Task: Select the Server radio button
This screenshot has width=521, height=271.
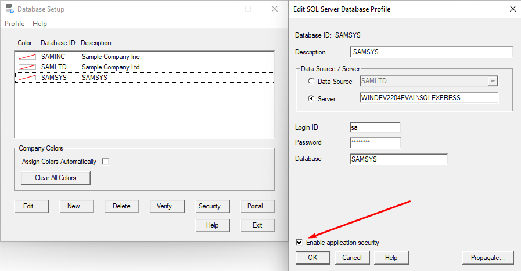Action: [x=311, y=98]
